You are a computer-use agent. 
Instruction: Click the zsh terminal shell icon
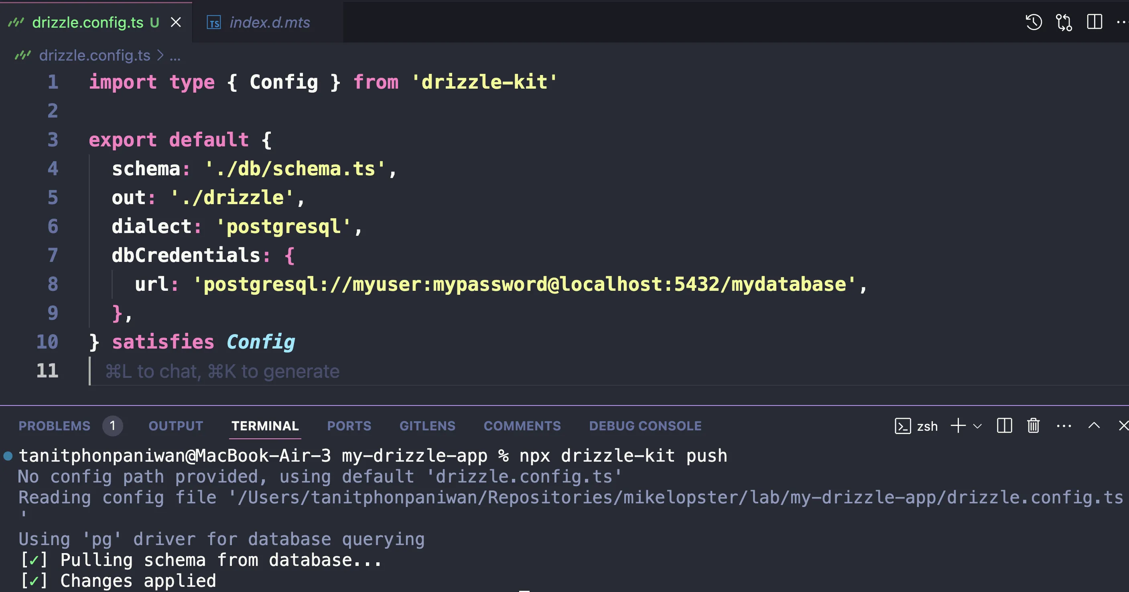pos(902,426)
